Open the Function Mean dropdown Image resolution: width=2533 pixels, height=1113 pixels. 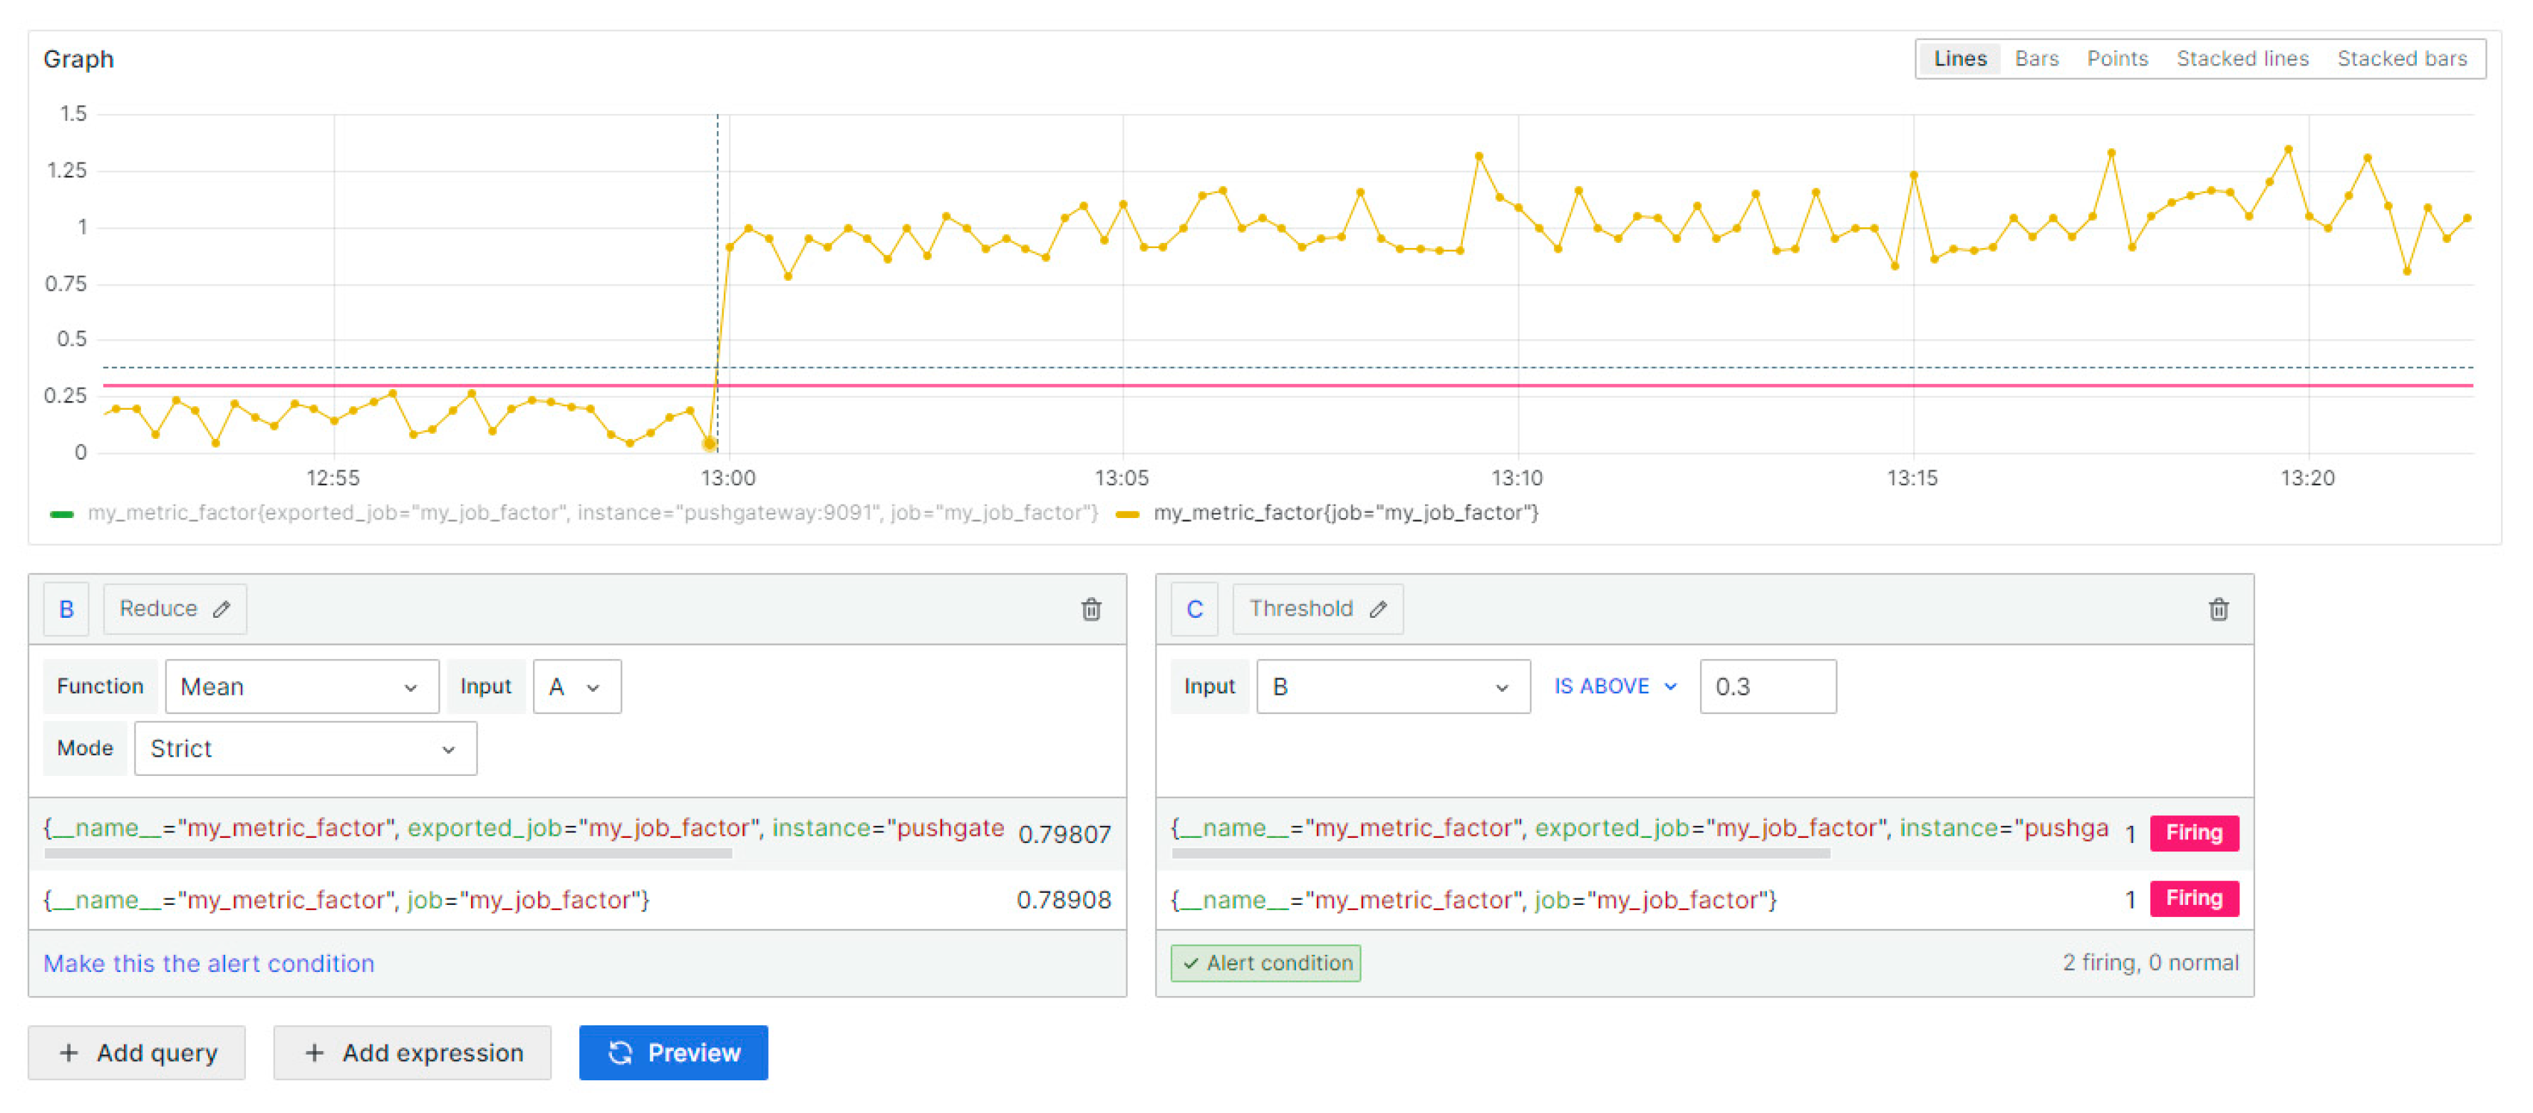click(x=301, y=686)
